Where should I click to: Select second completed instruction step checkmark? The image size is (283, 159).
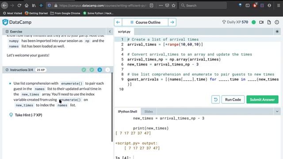click(x=92, y=70)
